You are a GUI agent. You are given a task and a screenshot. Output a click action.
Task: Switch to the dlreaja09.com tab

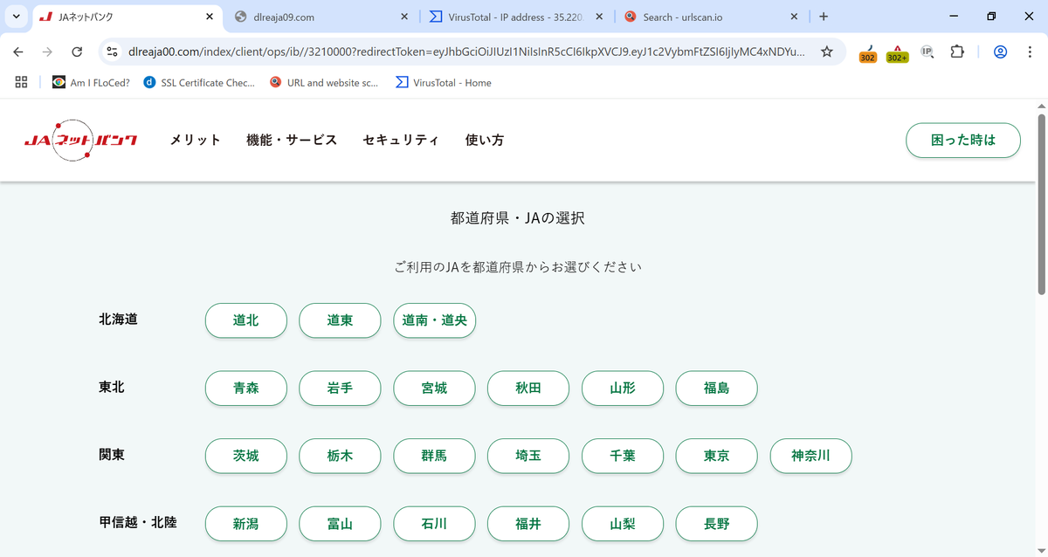322,17
